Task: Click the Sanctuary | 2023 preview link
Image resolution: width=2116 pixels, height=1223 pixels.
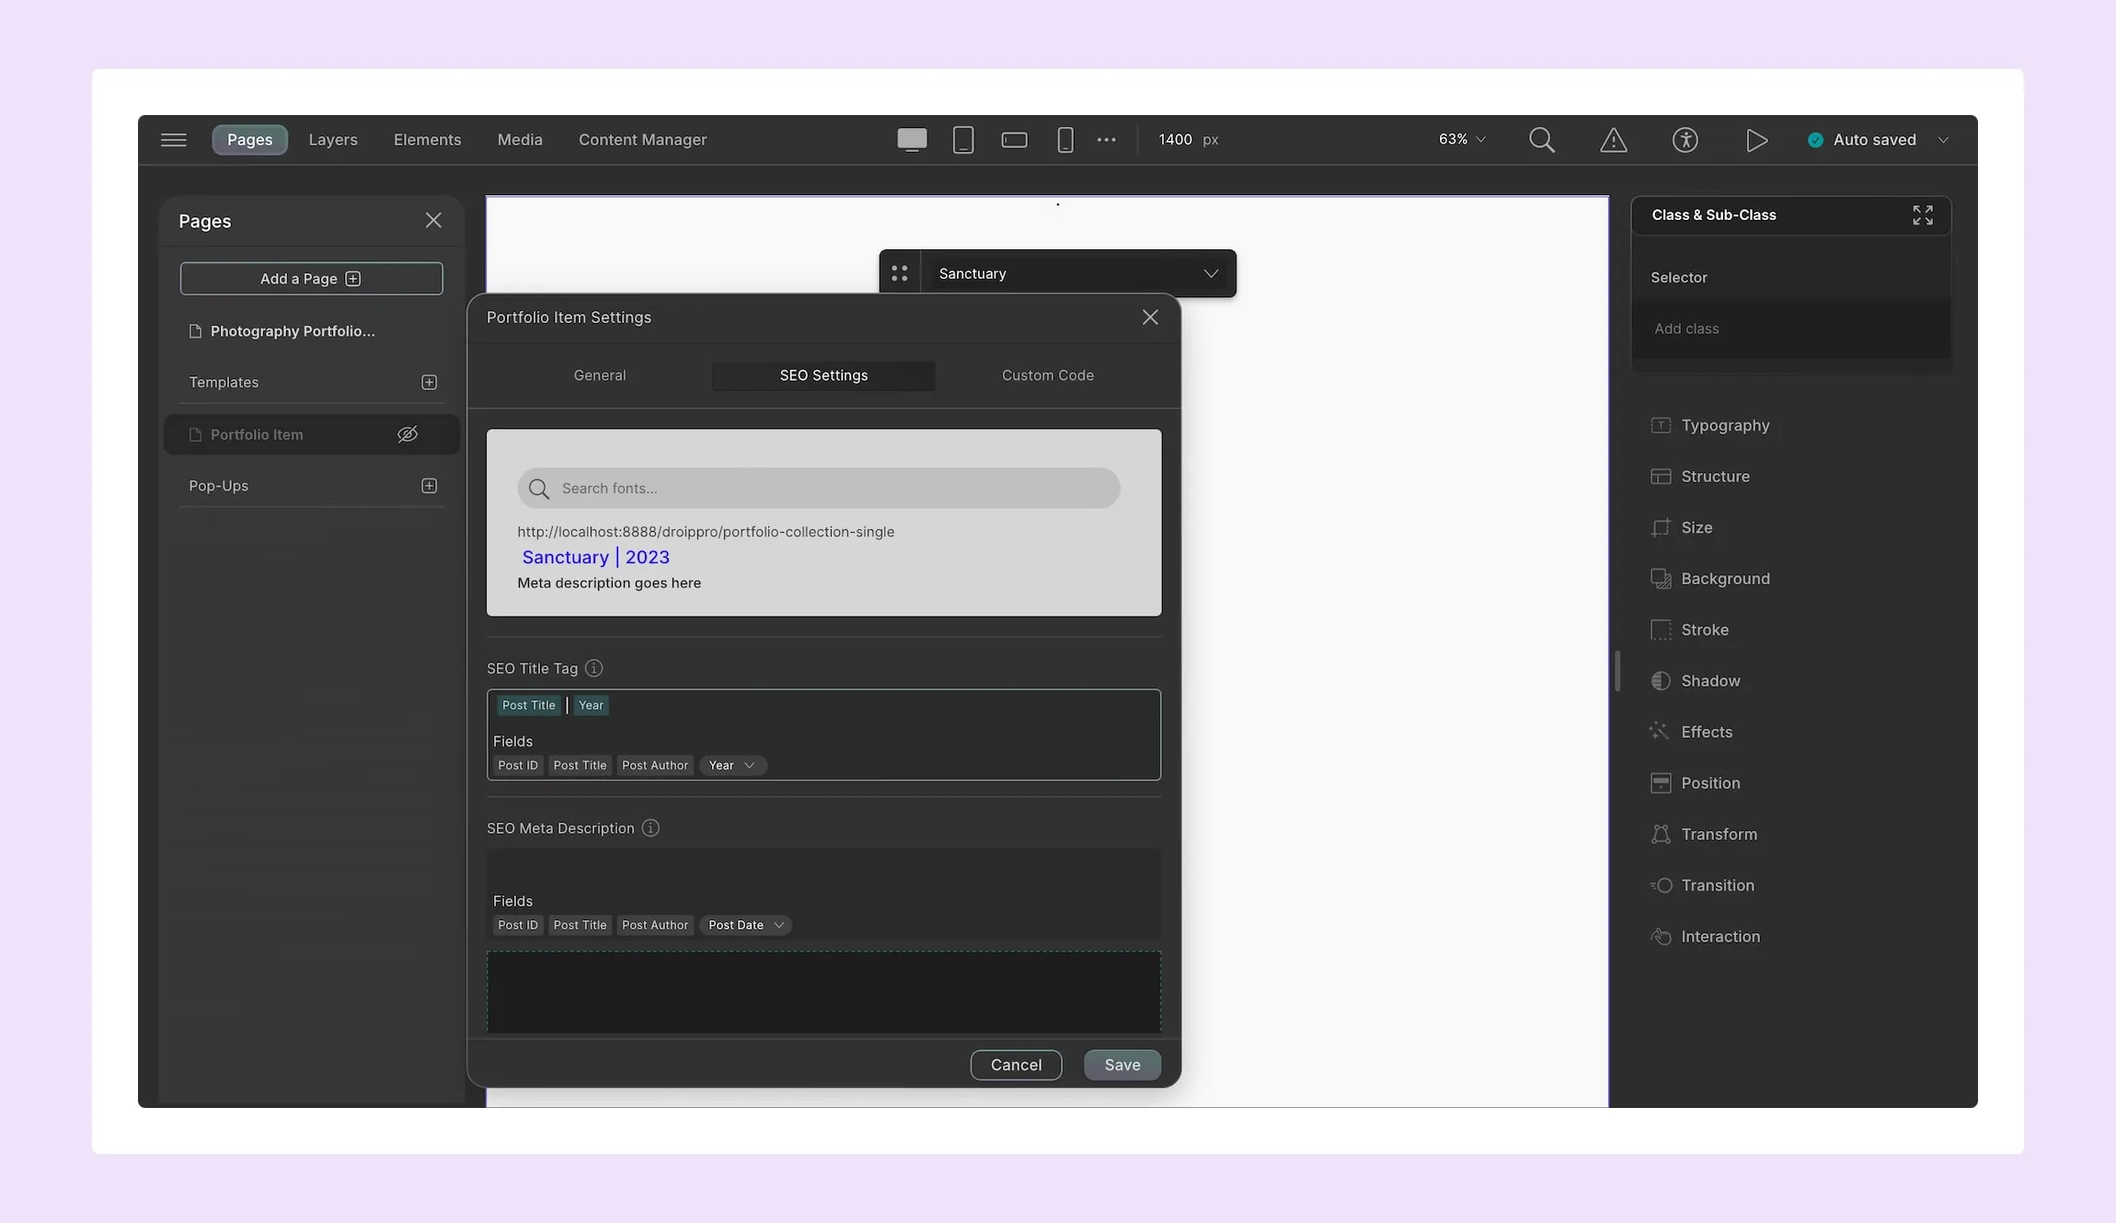Action: (595, 557)
